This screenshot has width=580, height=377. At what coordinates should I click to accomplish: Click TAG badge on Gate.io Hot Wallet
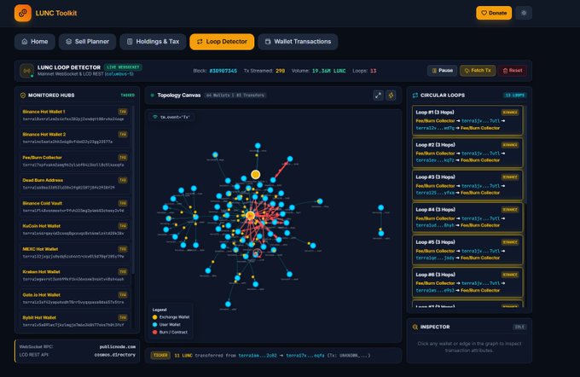point(123,295)
